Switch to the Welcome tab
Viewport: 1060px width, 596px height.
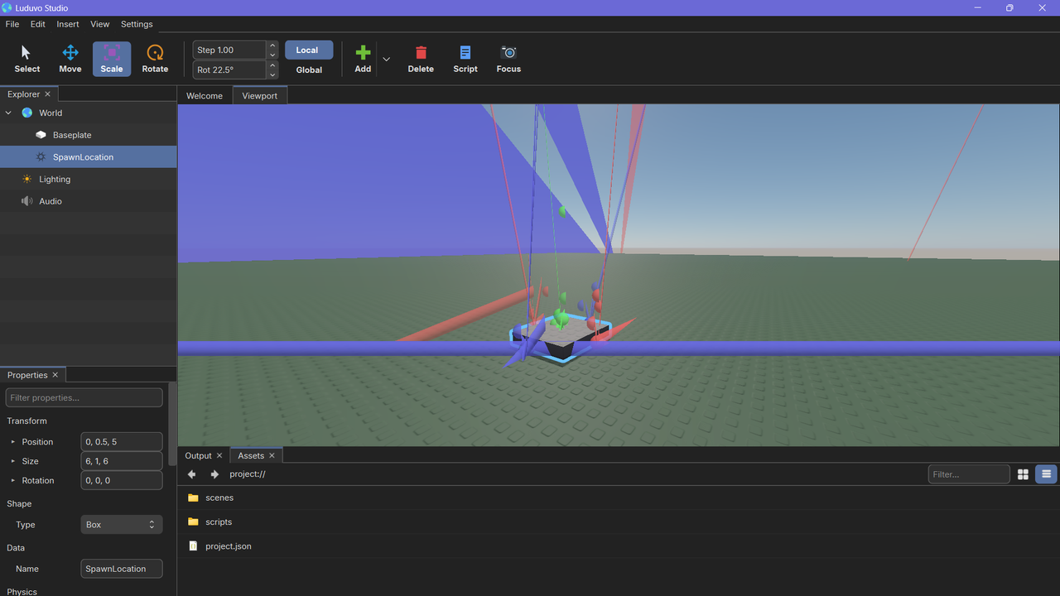click(205, 96)
